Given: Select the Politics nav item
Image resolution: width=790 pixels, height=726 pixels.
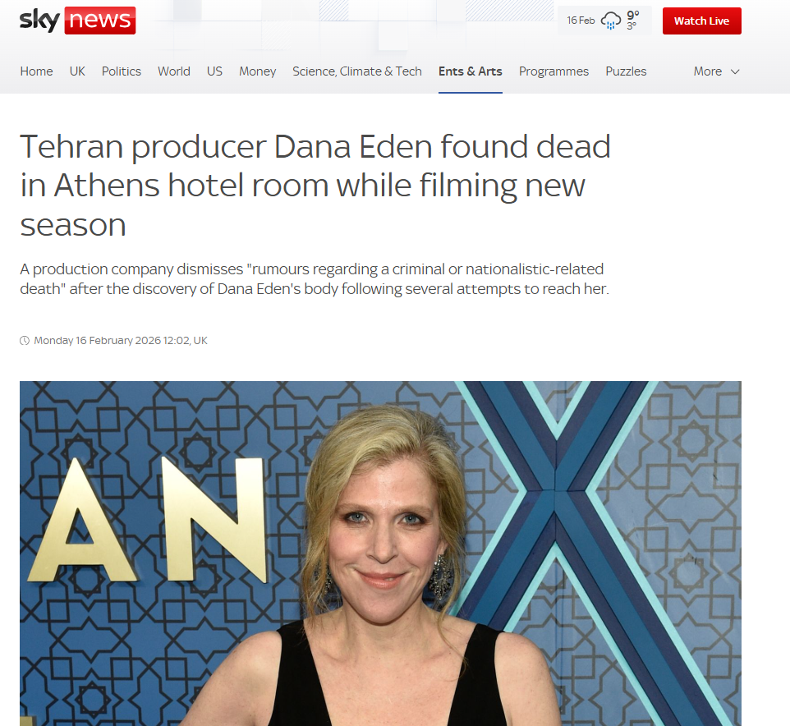Looking at the screenshot, I should click(122, 71).
